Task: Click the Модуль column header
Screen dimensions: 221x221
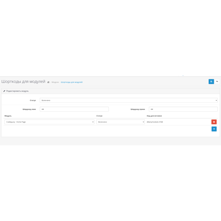Action: click(8, 116)
